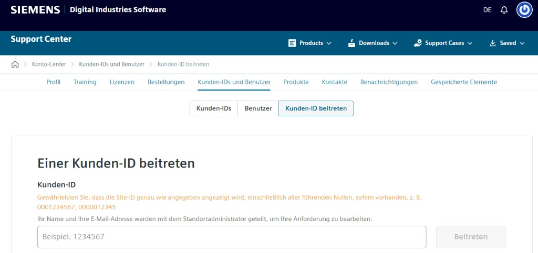Open the Benachrichtigungen tab
The image size is (538, 253).
coord(389,82)
